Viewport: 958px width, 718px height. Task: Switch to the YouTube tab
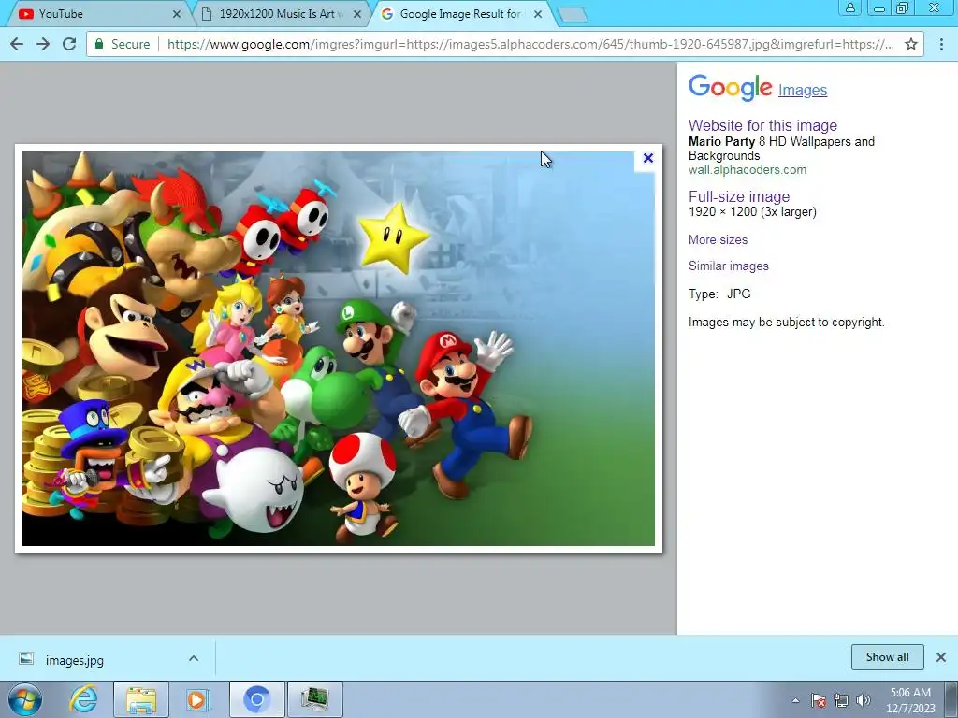[94, 13]
